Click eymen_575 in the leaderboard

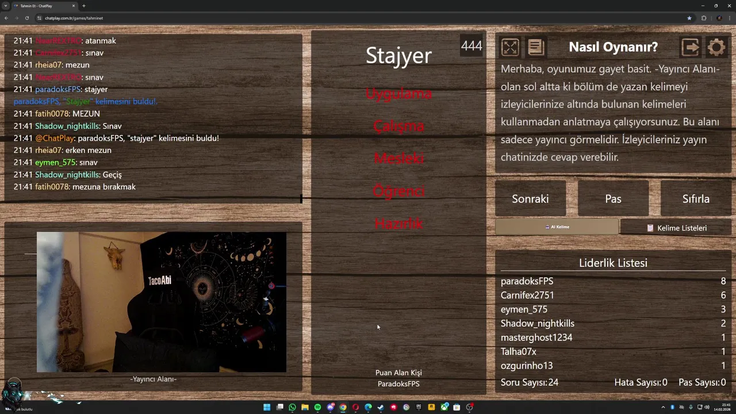click(524, 309)
